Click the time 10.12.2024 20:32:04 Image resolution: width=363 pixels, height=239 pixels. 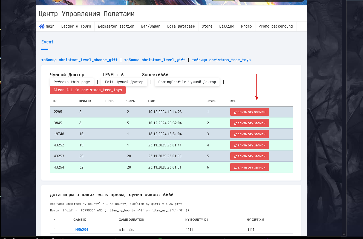tap(165, 123)
